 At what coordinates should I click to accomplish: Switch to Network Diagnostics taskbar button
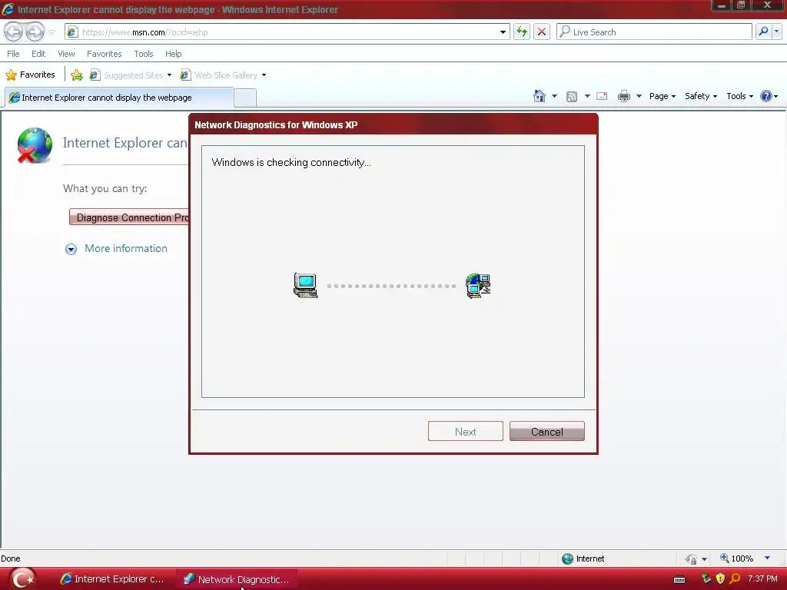237,579
